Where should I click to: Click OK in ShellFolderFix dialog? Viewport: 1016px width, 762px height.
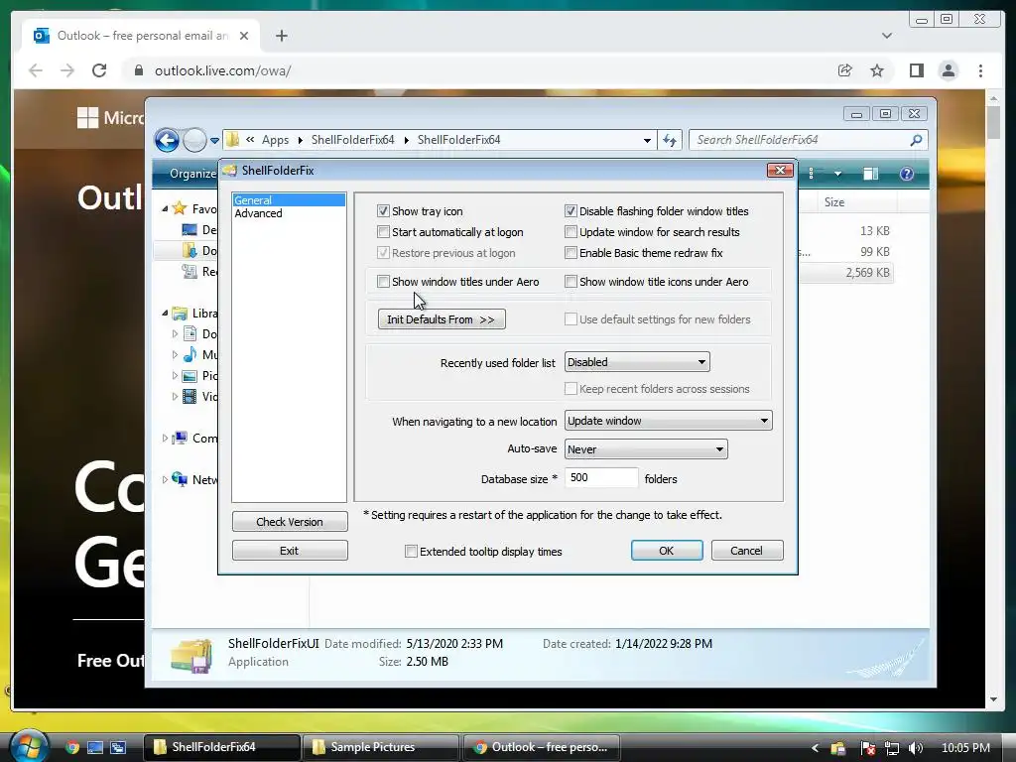(667, 550)
